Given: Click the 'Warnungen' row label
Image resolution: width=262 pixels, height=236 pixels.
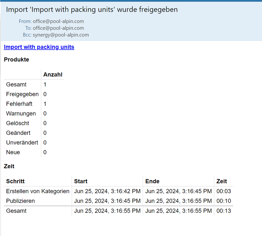Looking at the screenshot, I should pyautogui.click(x=21, y=114).
